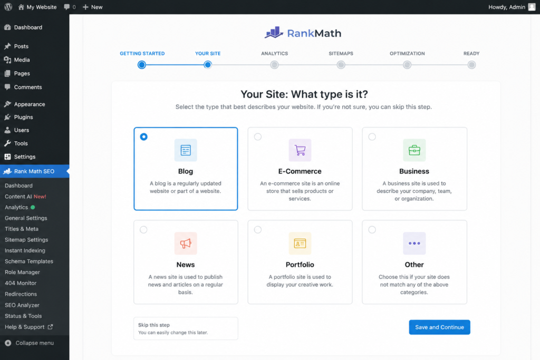Click the Posts pushpin icon
The height and width of the screenshot is (360, 540).
(x=7, y=46)
